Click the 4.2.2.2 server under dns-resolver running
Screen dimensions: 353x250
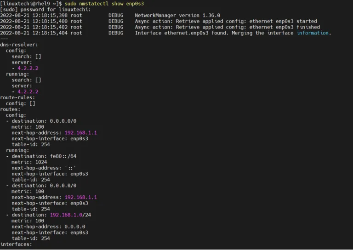click(x=28, y=91)
